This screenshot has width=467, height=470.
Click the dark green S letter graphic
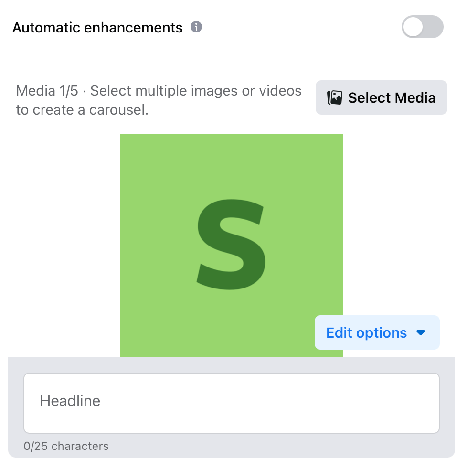coord(232,244)
